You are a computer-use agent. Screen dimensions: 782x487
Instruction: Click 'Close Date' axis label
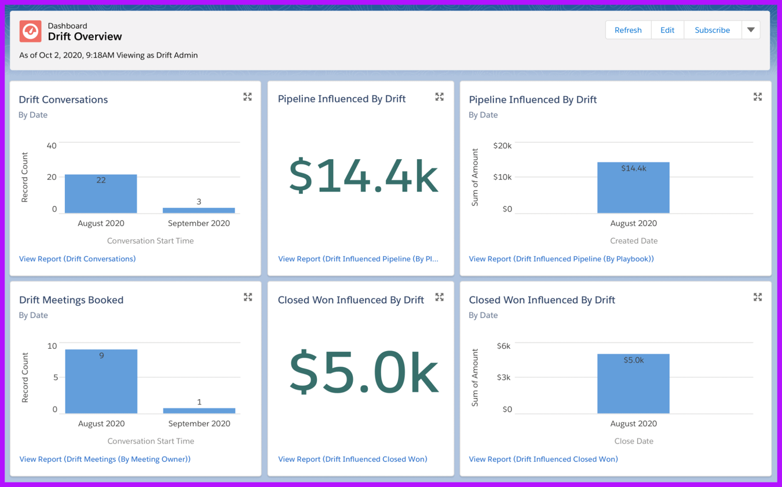(x=634, y=441)
